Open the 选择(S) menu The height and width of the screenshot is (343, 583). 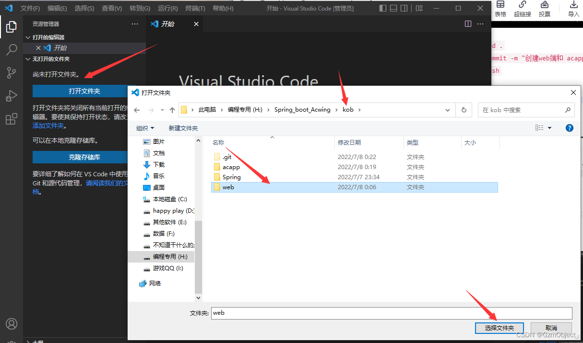(x=84, y=9)
